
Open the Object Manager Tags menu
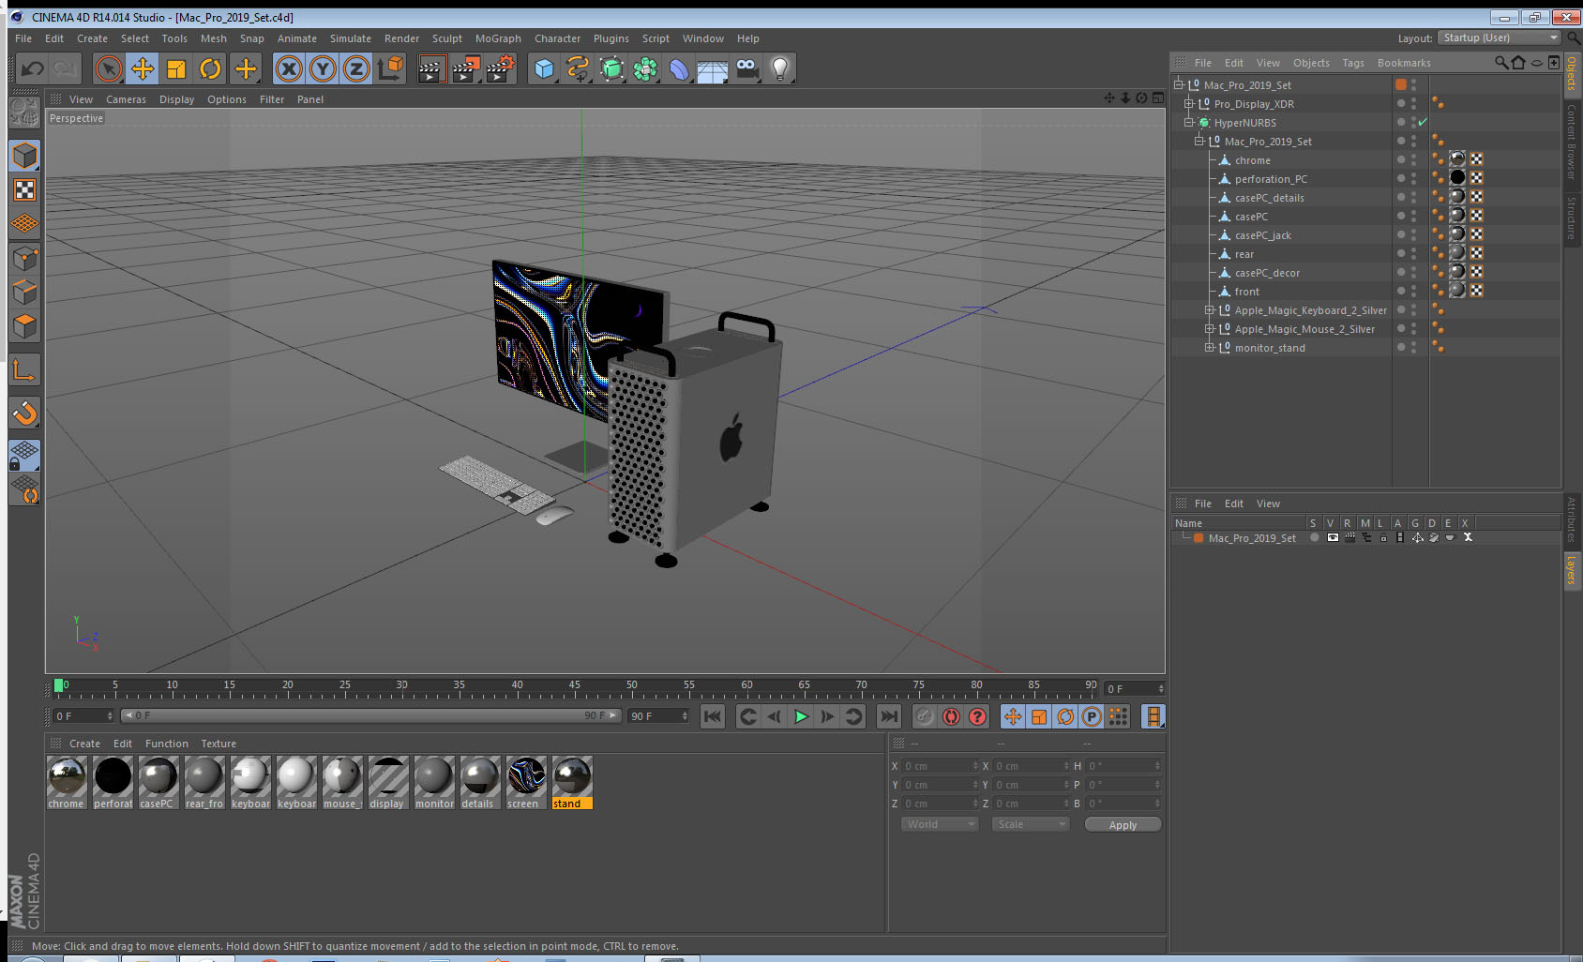pyautogui.click(x=1352, y=63)
